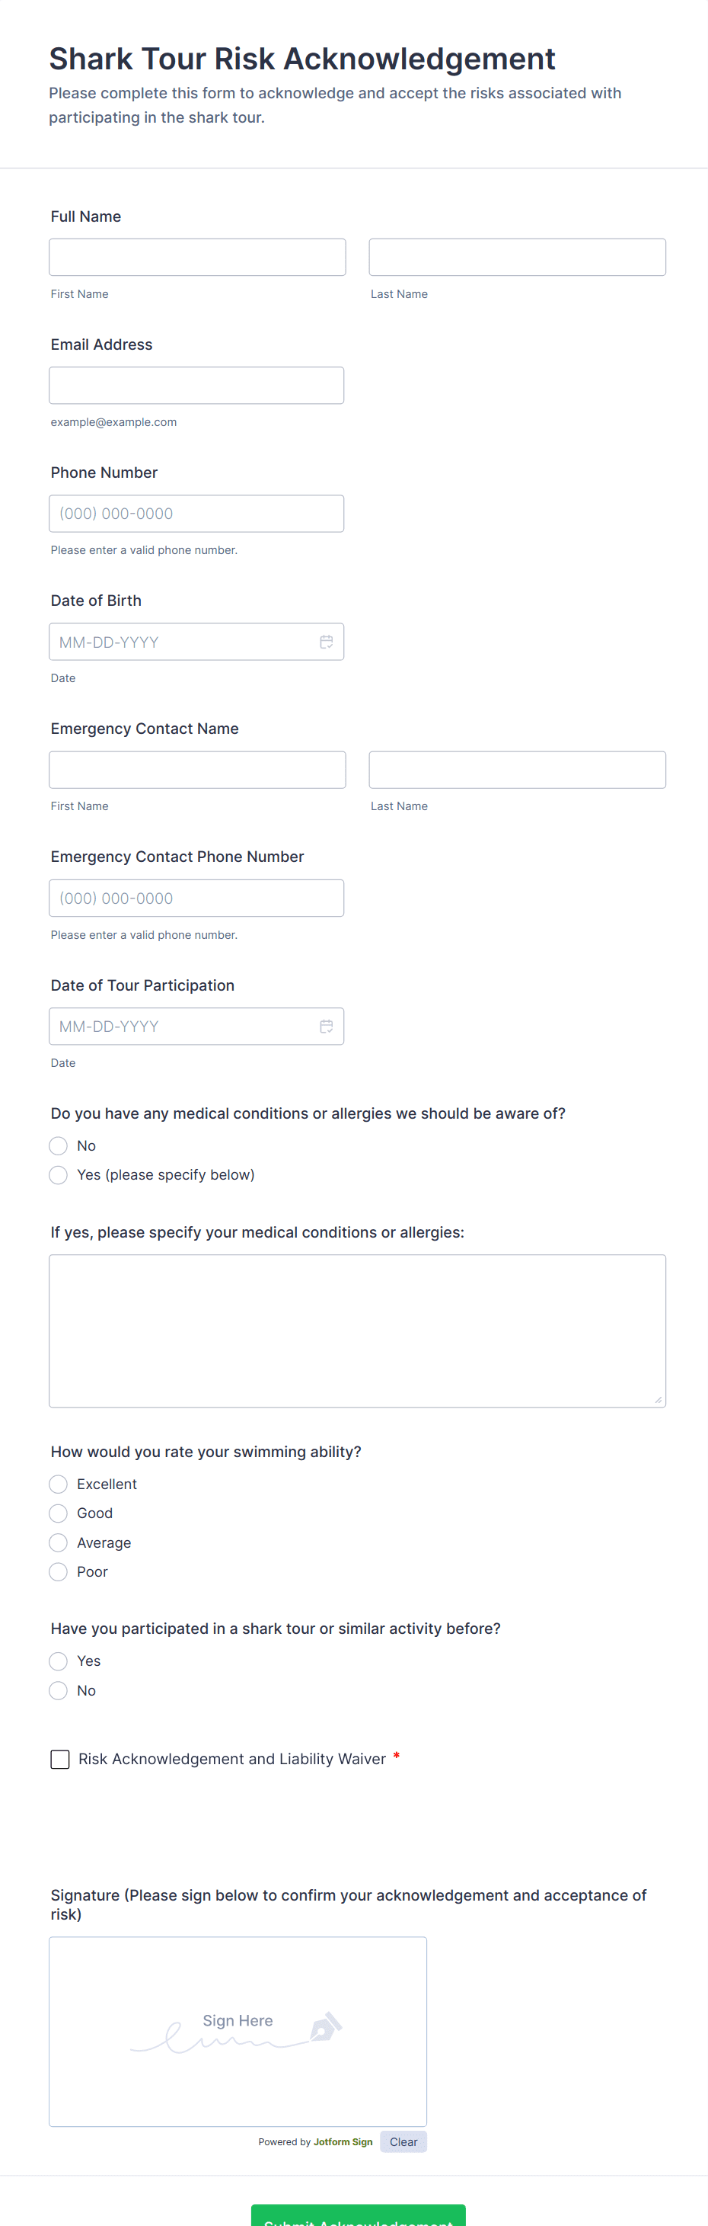Select Yes for prior shark tour participation
The width and height of the screenshot is (708, 2226).
[59, 1661]
